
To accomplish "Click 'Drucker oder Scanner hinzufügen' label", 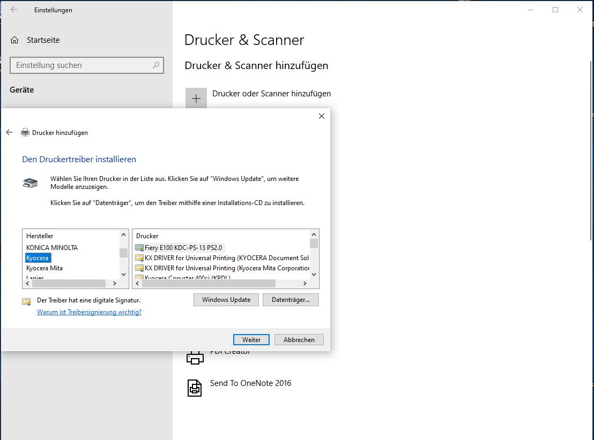I will 272,94.
